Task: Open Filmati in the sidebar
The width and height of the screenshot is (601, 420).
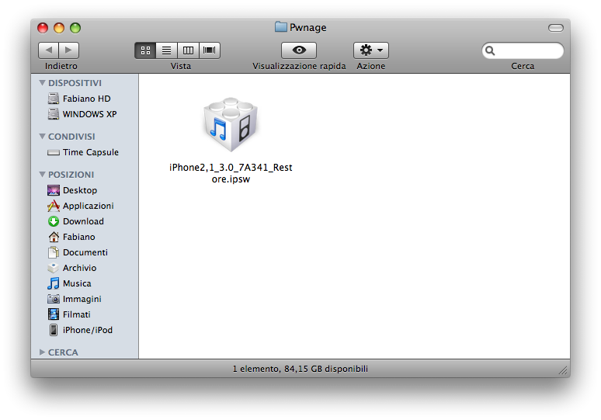Action: [76, 314]
